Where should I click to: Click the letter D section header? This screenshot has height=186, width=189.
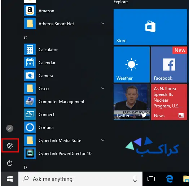coord(25,168)
